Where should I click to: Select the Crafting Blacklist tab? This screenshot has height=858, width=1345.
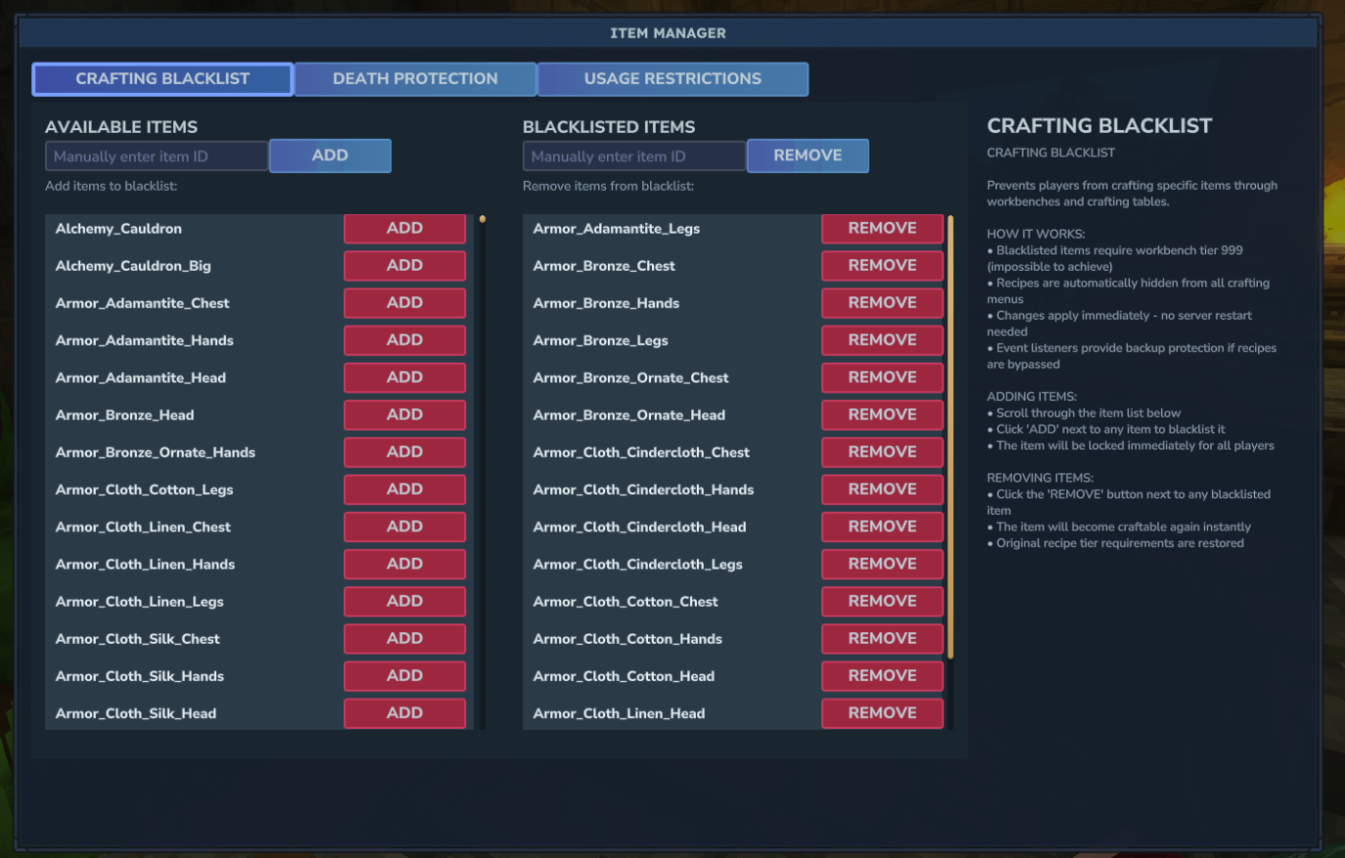162,79
